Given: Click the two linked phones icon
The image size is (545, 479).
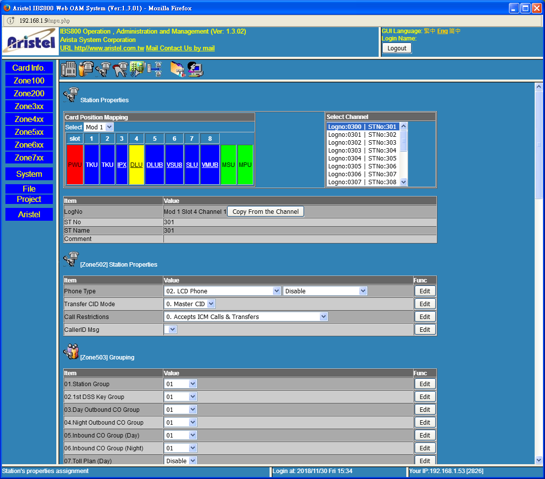Looking at the screenshot, I should click(x=155, y=69).
